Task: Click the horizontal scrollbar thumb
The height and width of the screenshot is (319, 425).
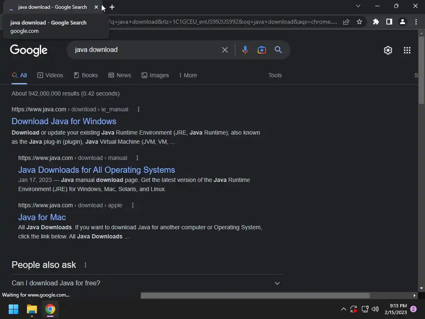Action: (255, 295)
